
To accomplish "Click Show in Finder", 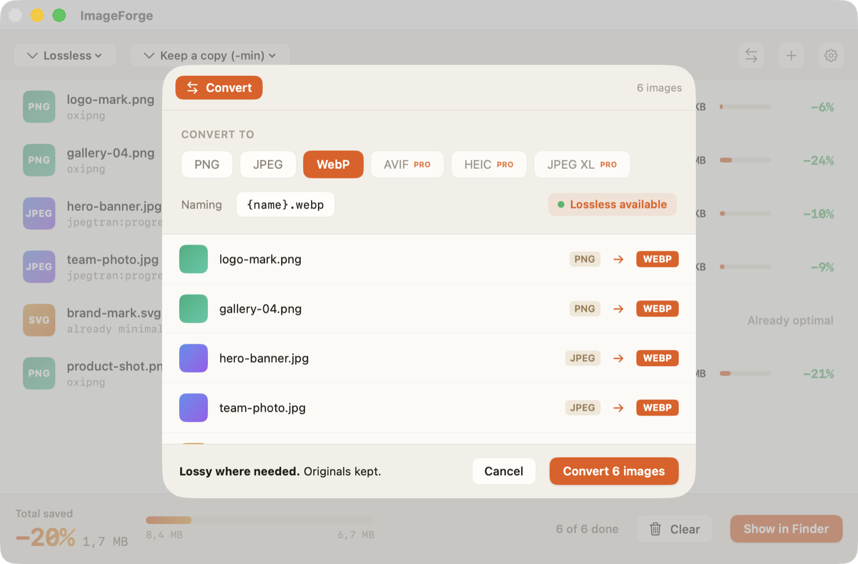I will point(786,529).
